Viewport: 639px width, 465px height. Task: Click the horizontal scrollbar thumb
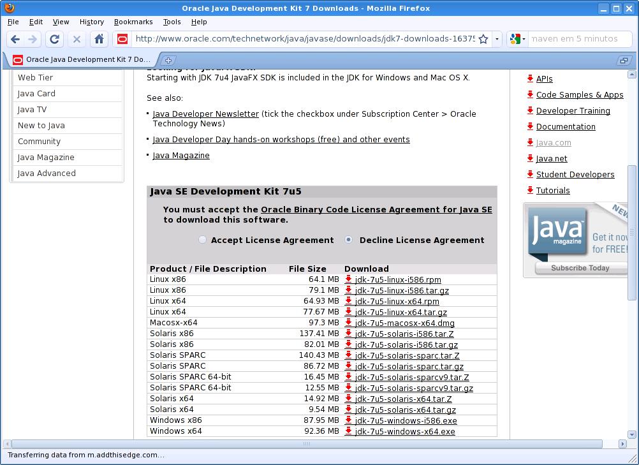(307, 443)
